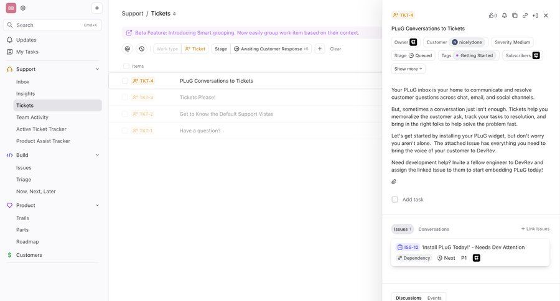
Task: Open Trails under Product
Action: tap(22, 218)
